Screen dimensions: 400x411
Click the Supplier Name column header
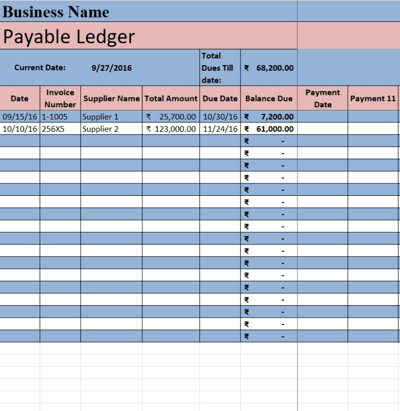pyautogui.click(x=111, y=98)
